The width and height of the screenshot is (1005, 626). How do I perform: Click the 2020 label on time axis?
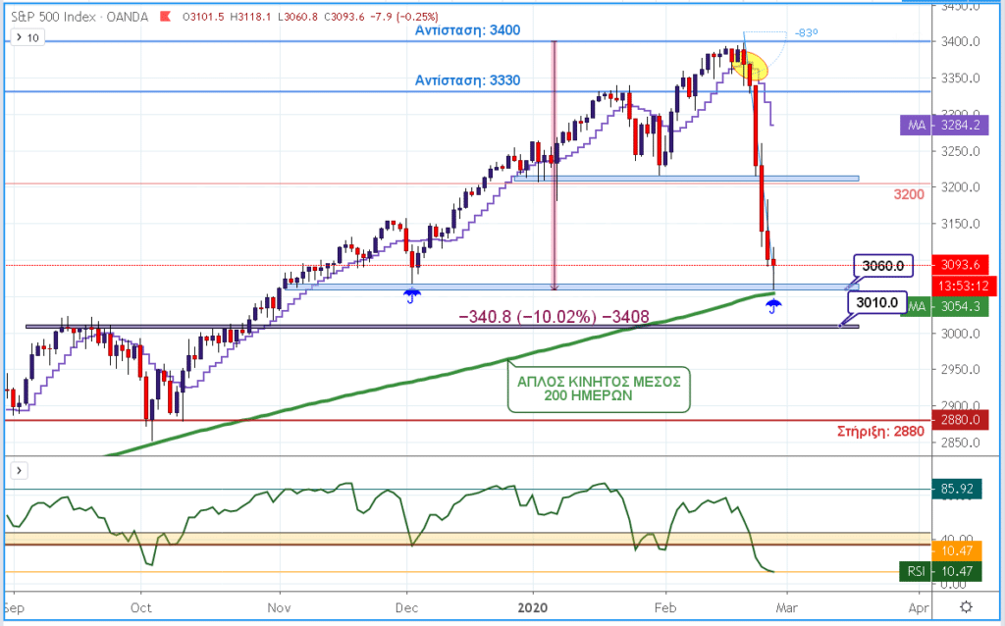coord(533,607)
